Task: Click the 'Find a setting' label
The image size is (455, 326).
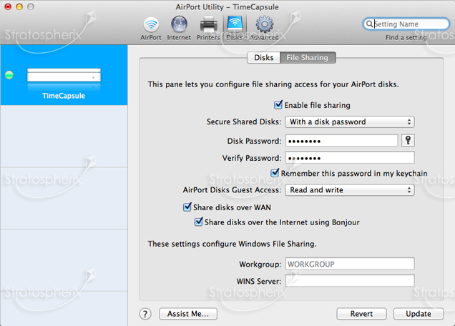Action: 406,37
